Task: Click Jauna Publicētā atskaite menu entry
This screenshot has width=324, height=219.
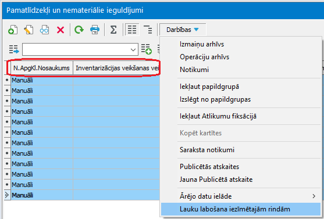Action: point(216,179)
